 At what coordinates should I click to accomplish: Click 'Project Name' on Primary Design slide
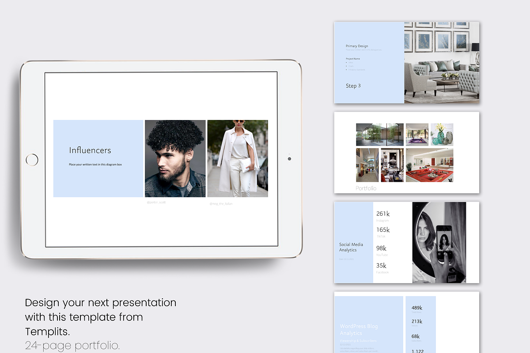353,59
